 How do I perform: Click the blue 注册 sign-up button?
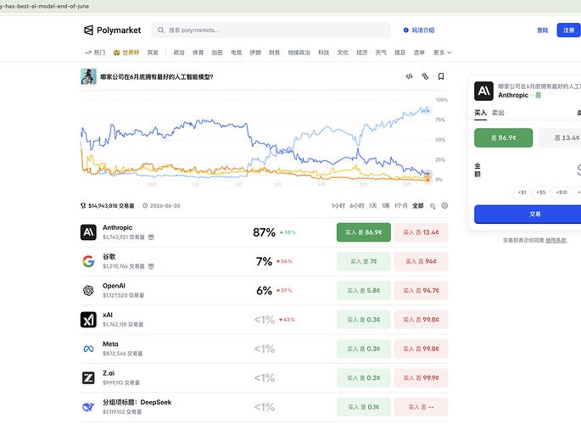click(x=569, y=30)
